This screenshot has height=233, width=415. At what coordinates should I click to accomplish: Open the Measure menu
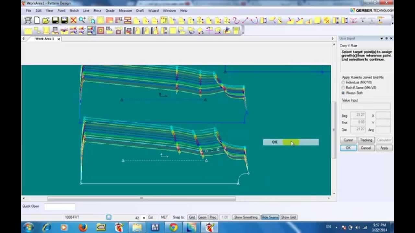click(x=125, y=10)
